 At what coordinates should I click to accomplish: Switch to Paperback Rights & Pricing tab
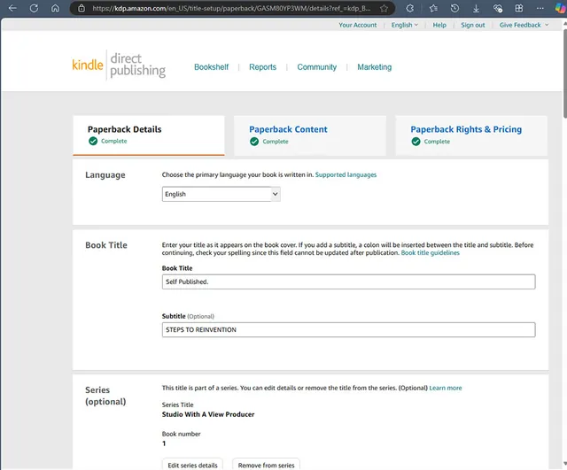pyautogui.click(x=471, y=135)
